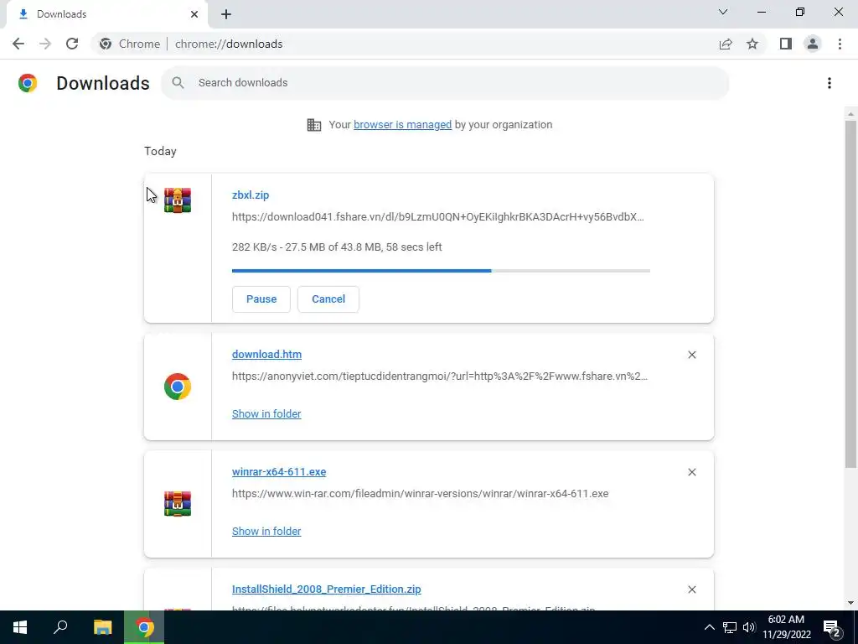Open the winrar-x64-611.exe file link
858x644 pixels.
[278, 471]
